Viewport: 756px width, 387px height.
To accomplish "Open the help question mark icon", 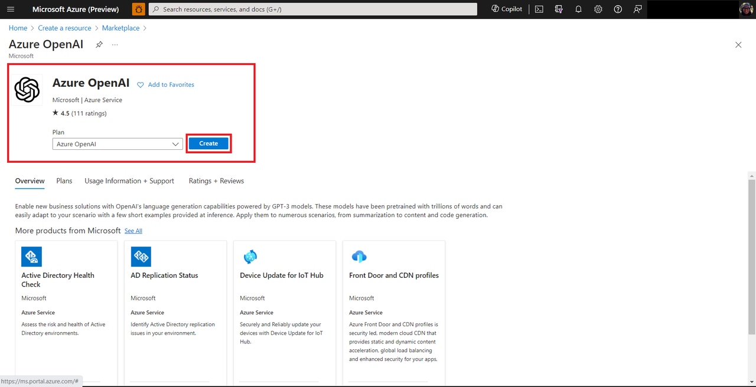I will (x=618, y=9).
